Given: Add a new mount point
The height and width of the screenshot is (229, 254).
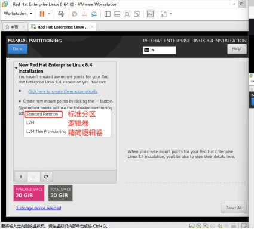Looking at the screenshot, I should pyautogui.click(x=21, y=177).
